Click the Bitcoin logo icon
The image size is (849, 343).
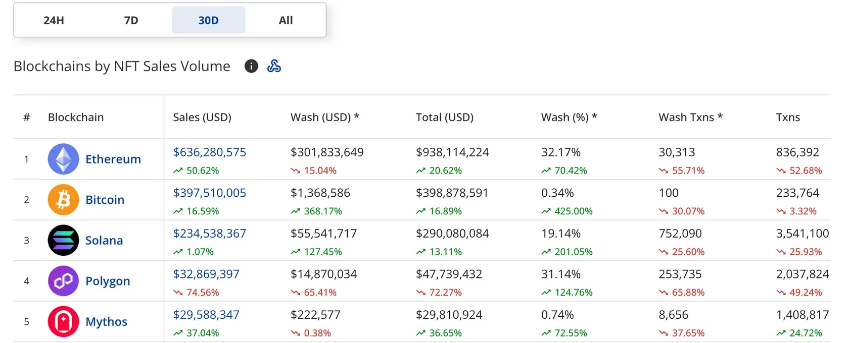coord(63,200)
